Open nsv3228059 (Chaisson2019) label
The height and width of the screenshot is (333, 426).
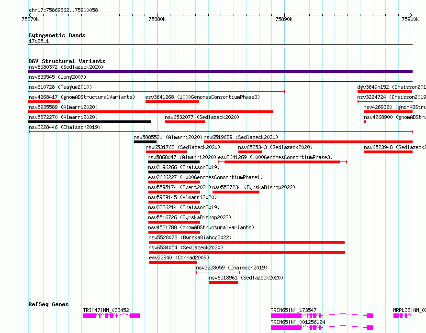[232, 268]
